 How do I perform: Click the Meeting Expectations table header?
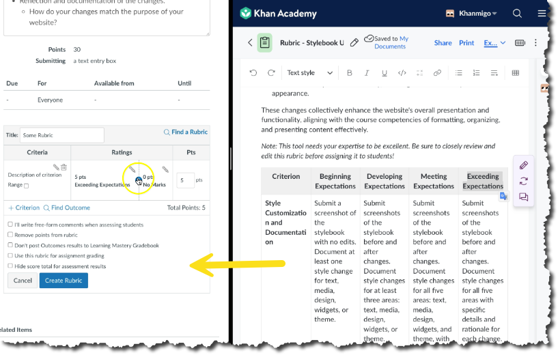coord(434,181)
